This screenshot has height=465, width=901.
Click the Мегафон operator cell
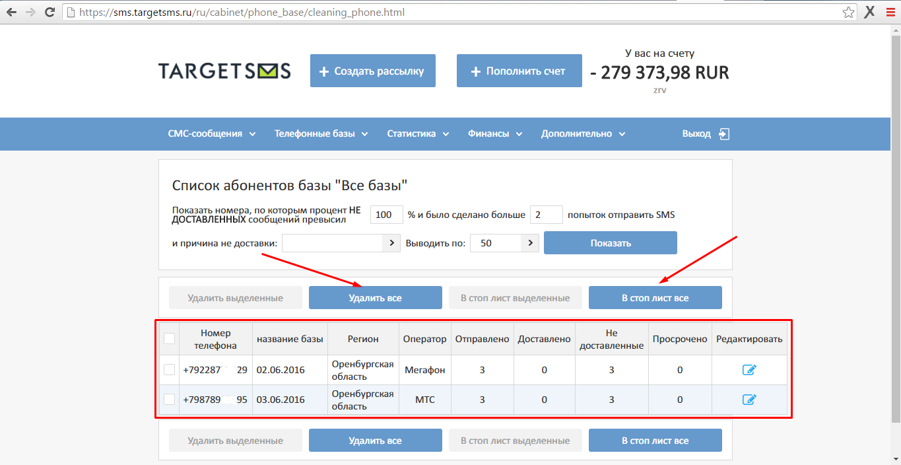(425, 370)
